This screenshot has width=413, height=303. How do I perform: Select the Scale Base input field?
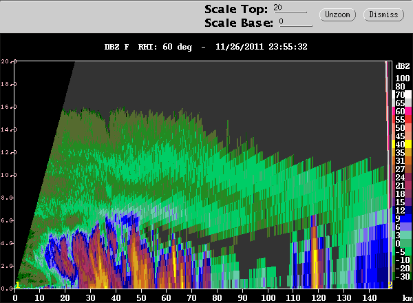[295, 22]
